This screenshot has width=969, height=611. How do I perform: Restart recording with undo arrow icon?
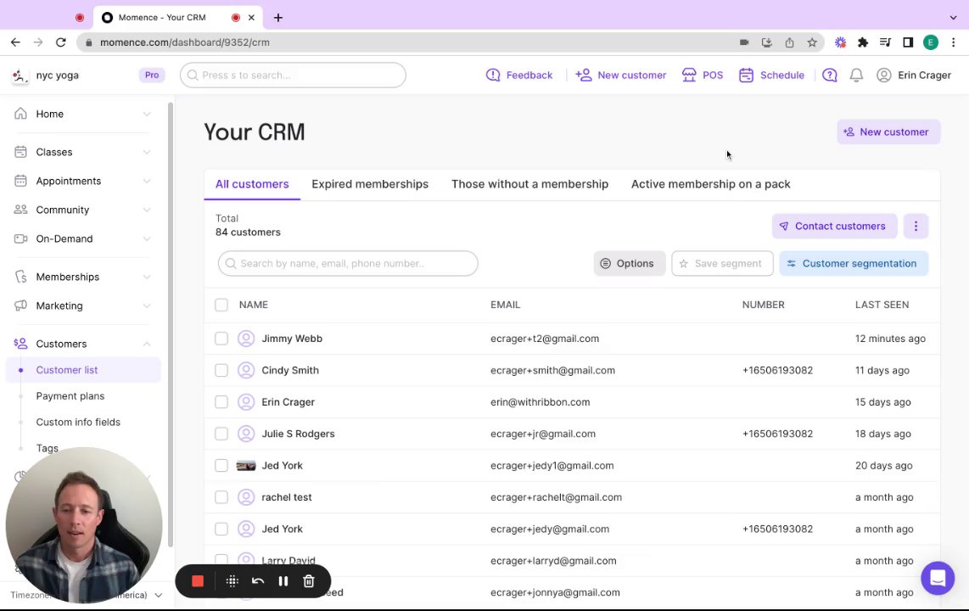tap(258, 580)
